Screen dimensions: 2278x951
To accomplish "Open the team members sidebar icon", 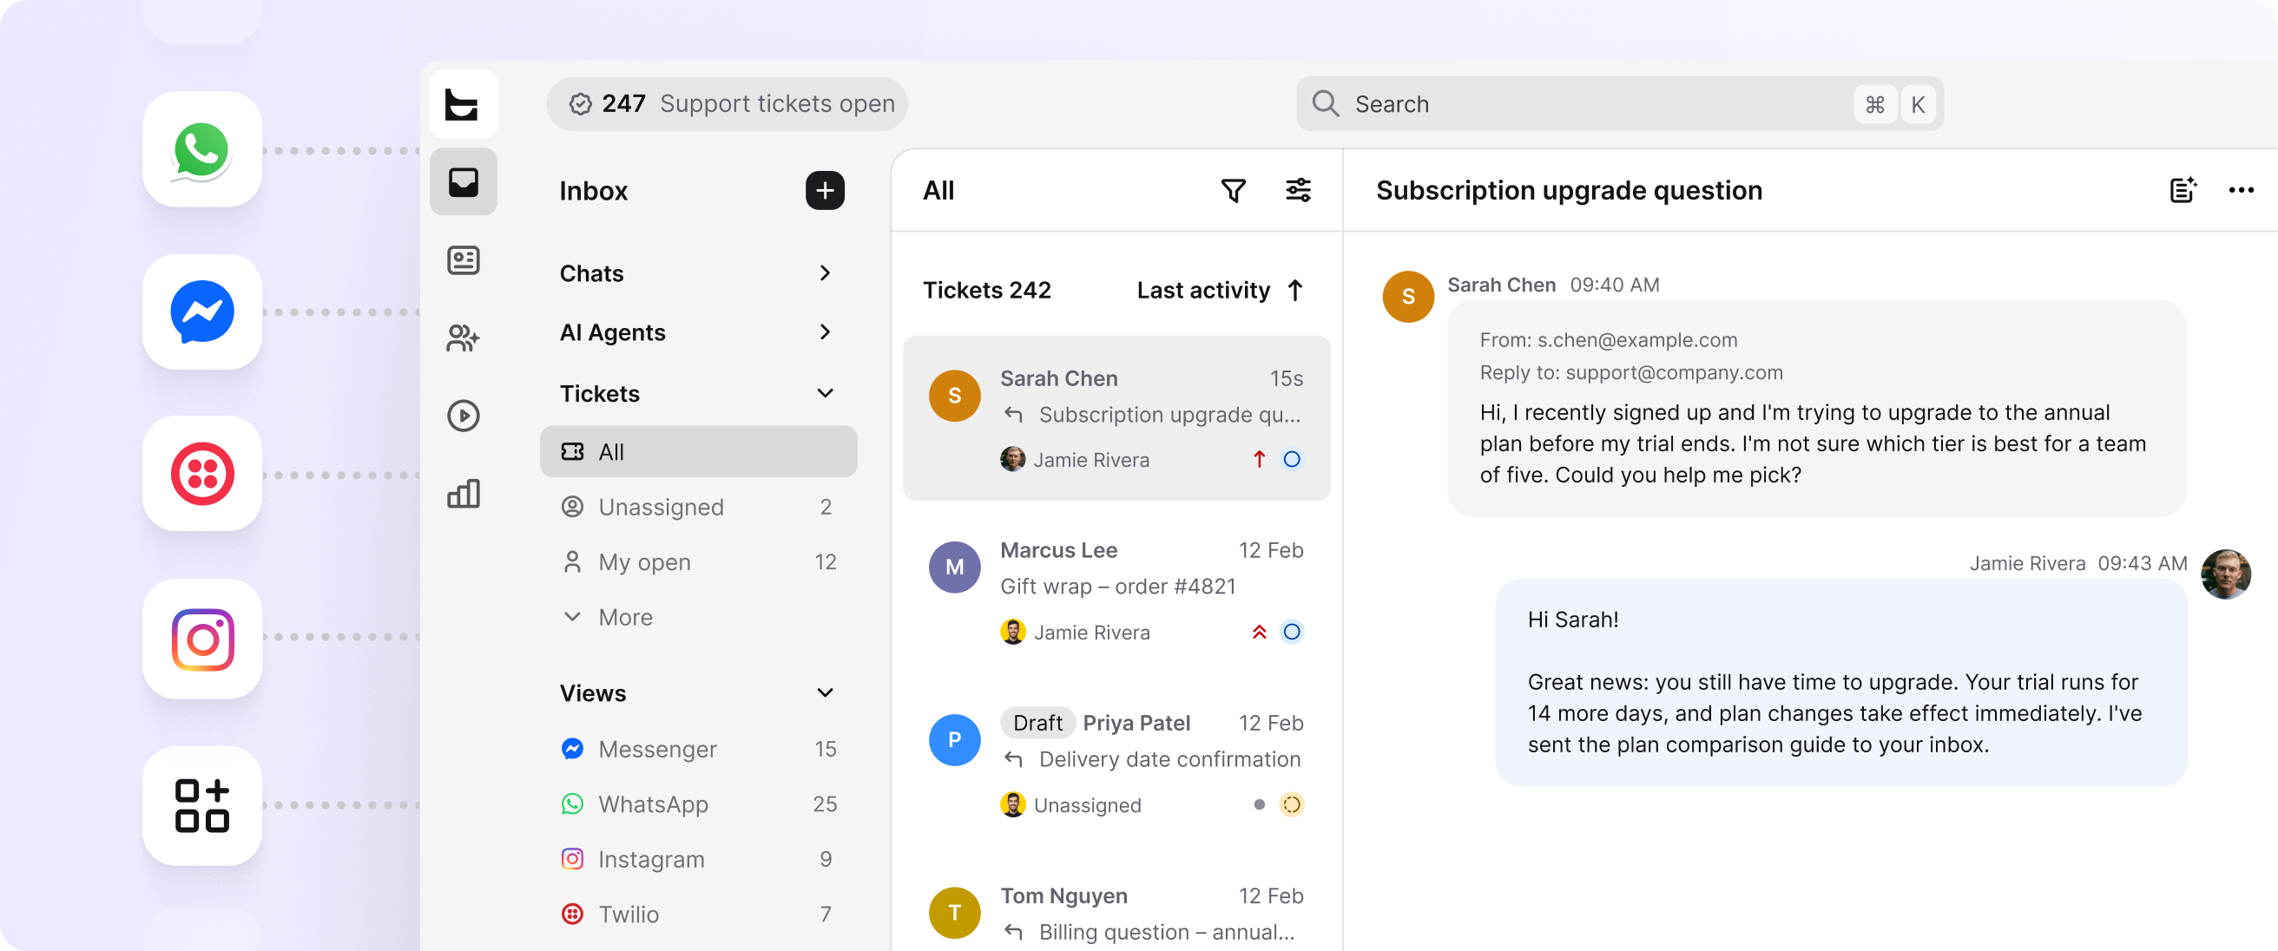I will tap(463, 338).
